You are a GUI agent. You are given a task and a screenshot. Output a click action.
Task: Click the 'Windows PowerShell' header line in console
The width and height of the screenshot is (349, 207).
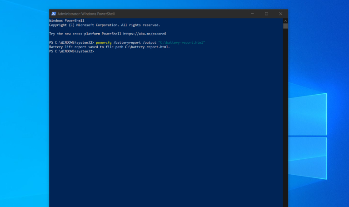[x=66, y=20]
